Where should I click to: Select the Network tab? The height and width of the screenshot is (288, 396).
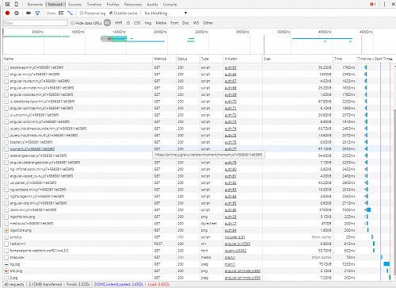[55, 5]
